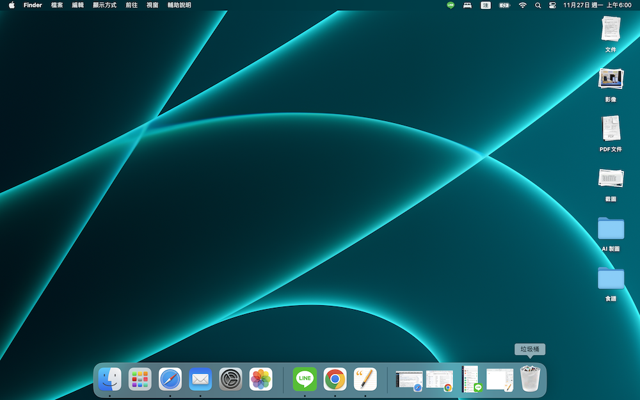Open the 顯示方式 menu
640x400 pixels.
(x=104, y=5)
